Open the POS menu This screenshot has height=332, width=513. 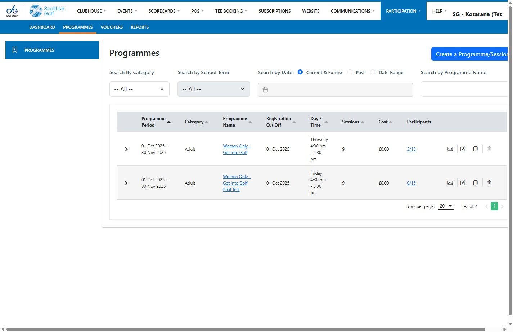197,11
